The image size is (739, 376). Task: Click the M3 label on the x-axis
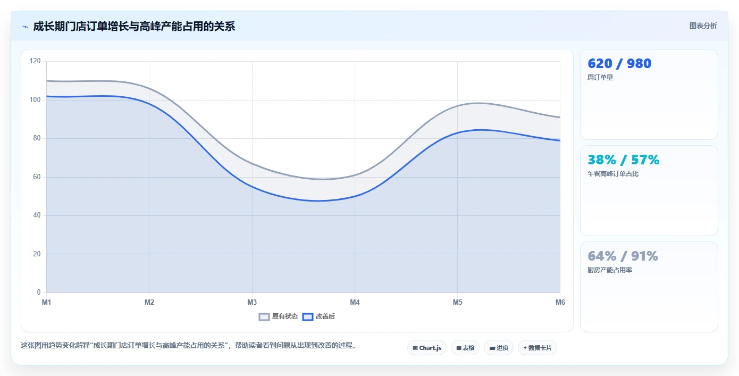pyautogui.click(x=252, y=302)
